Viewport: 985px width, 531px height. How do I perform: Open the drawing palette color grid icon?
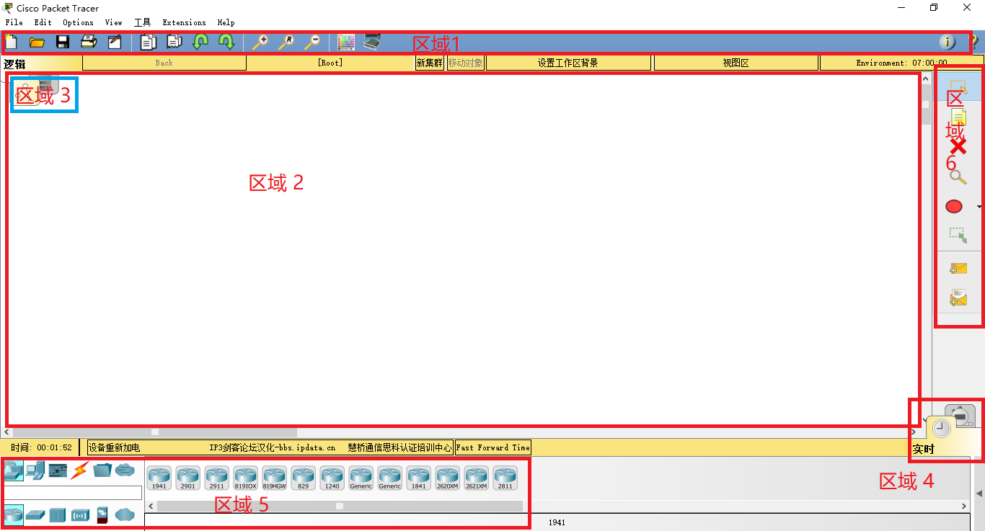click(x=346, y=42)
